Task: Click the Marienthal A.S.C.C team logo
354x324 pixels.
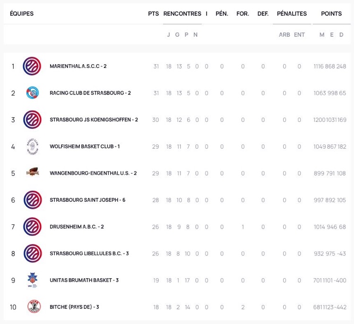Action: click(x=32, y=66)
